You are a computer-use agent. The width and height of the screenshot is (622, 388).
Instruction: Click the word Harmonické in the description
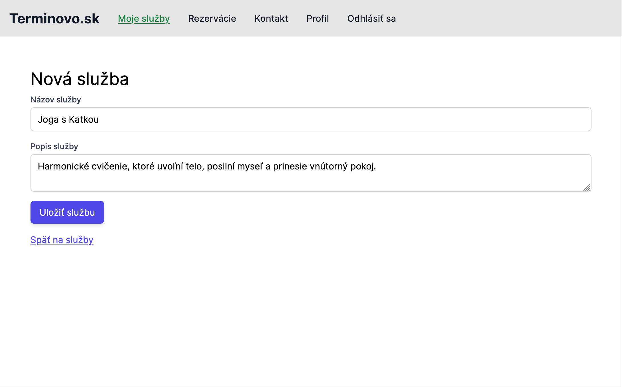(x=63, y=166)
